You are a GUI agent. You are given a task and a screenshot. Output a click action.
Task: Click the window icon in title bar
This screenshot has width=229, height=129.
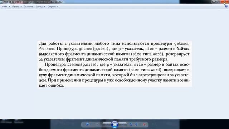click(x=1, y=2)
